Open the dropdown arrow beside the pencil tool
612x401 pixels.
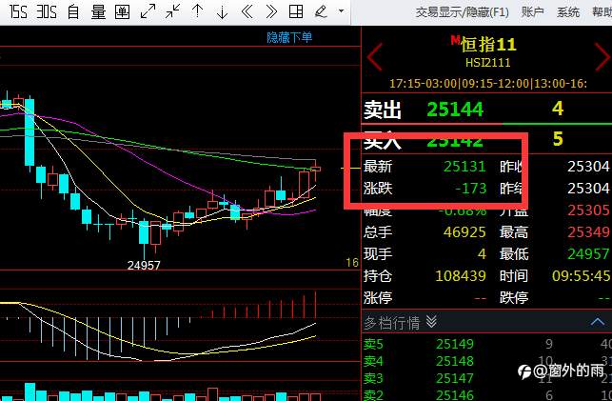tap(342, 11)
